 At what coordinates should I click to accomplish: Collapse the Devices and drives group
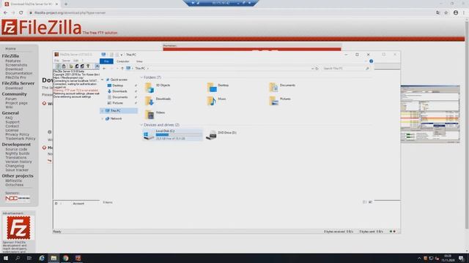[x=141, y=125]
